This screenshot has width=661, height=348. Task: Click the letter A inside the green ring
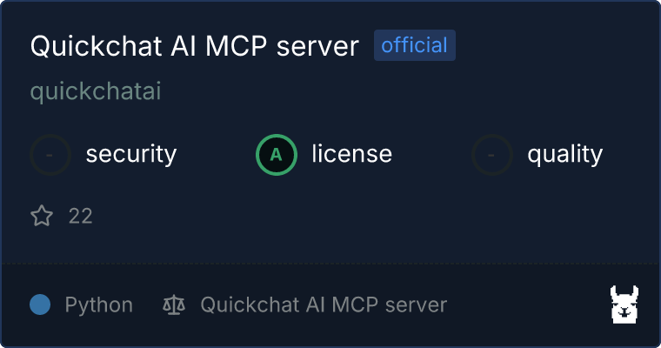tap(276, 155)
